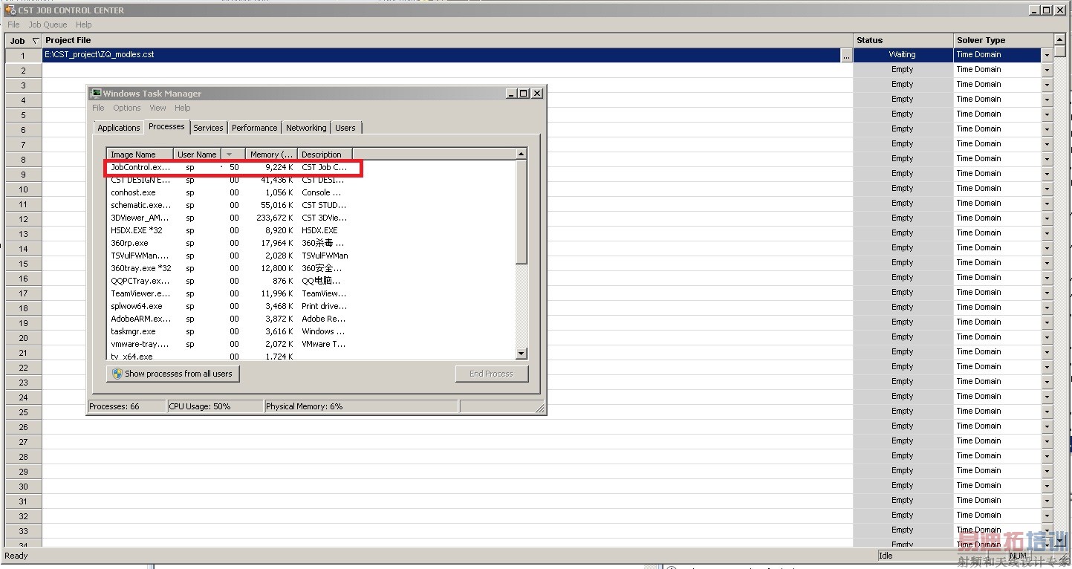Click the Project File column header
Viewport: 1072px width, 569px height.
point(447,40)
